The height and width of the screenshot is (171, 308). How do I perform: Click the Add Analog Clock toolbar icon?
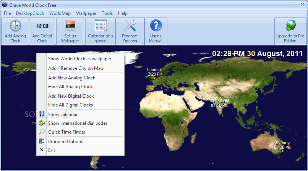15,26
